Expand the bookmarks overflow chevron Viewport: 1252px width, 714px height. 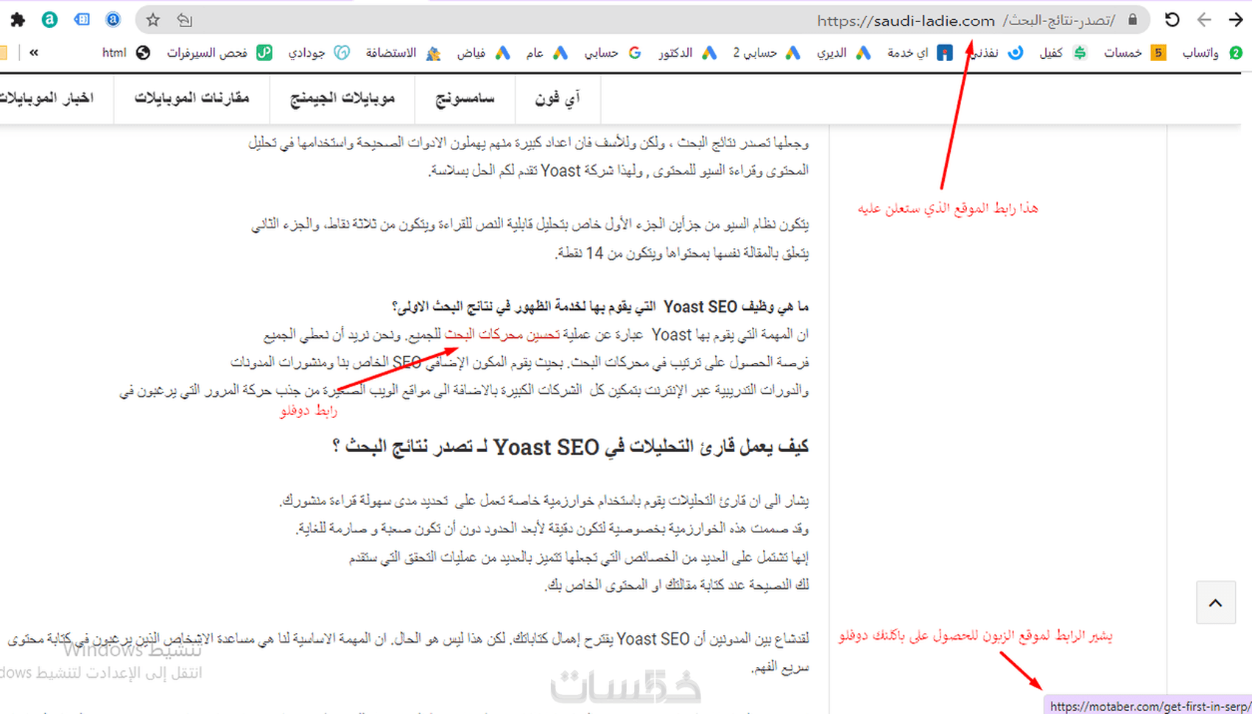(34, 53)
